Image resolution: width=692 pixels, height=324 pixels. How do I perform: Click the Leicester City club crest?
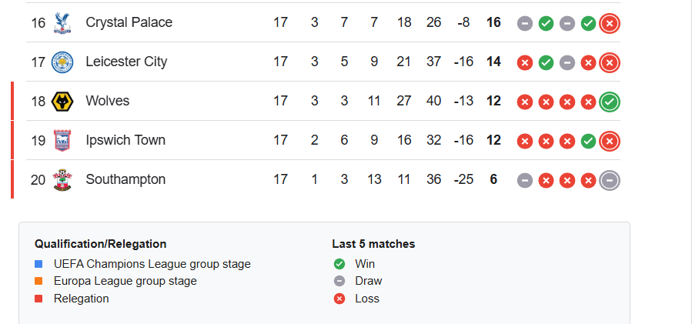click(62, 62)
